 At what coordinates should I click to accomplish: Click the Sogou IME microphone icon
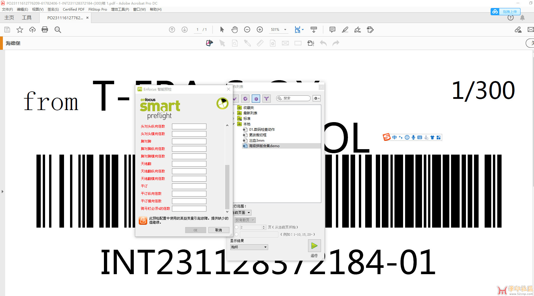(413, 137)
